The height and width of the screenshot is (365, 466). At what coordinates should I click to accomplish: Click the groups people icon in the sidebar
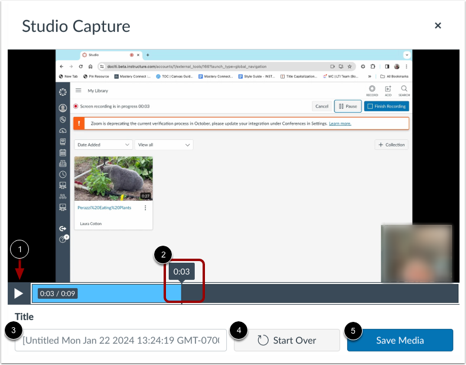(x=63, y=197)
